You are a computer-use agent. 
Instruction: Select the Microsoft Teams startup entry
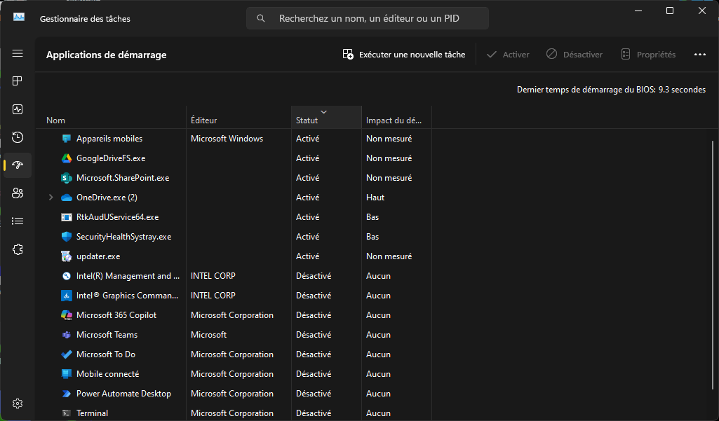coord(107,335)
